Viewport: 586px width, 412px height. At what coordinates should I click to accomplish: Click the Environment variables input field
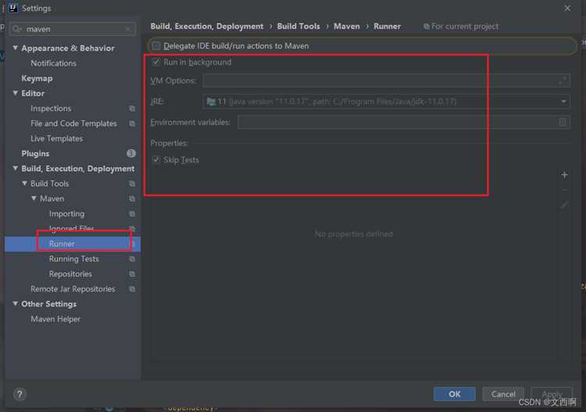click(404, 122)
